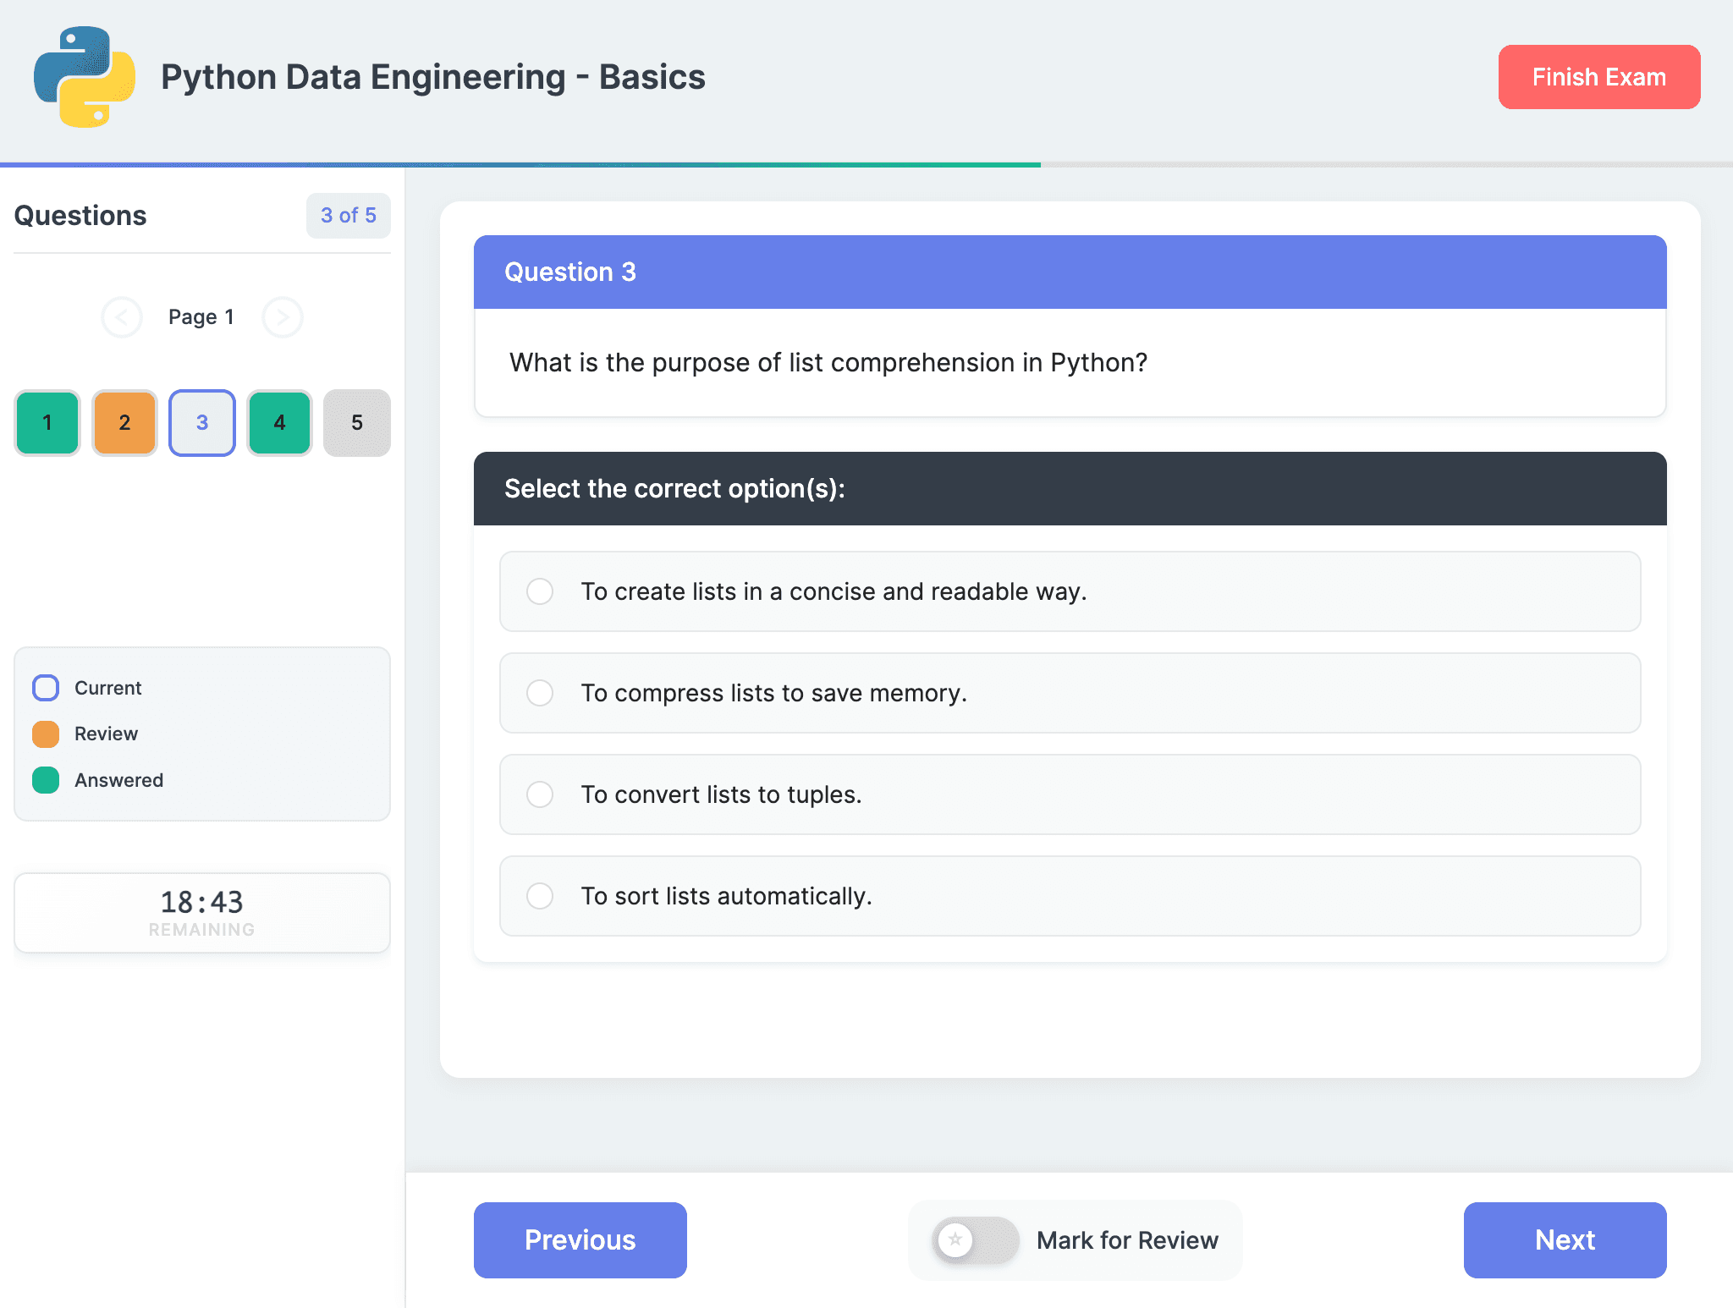
Task: Click the green Answered legend indicator
Action: click(46, 780)
